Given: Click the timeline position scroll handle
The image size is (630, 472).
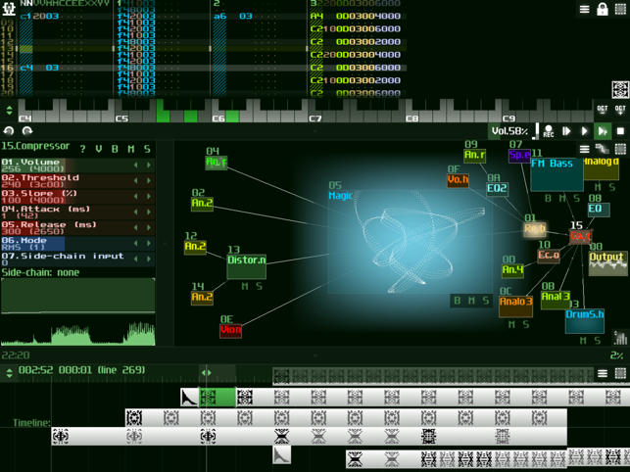Looking at the screenshot, I should [x=206, y=373].
